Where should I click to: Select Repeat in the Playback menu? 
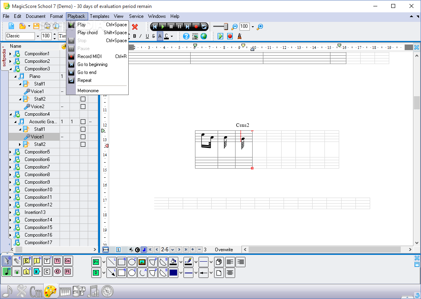click(x=97, y=80)
